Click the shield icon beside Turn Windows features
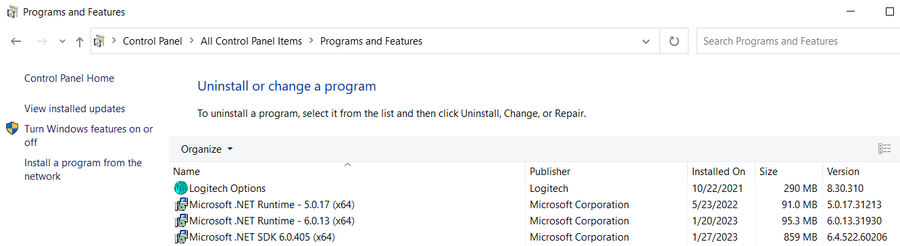The height and width of the screenshot is (246, 900). pos(12,128)
